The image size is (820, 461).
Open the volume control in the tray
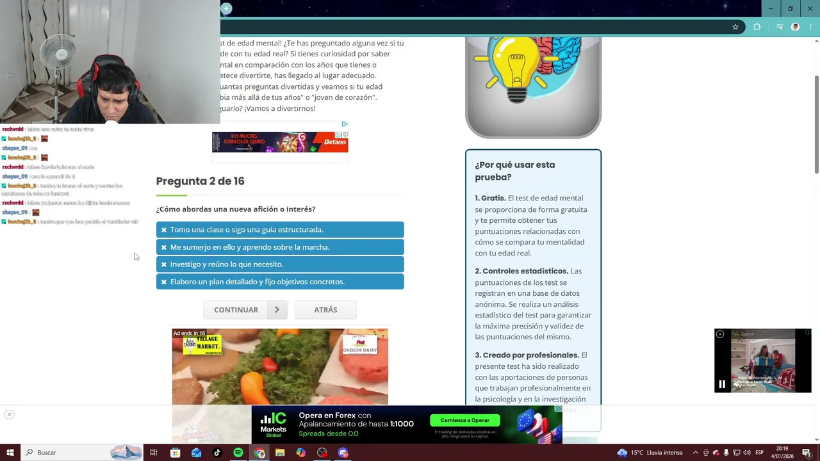(x=747, y=453)
